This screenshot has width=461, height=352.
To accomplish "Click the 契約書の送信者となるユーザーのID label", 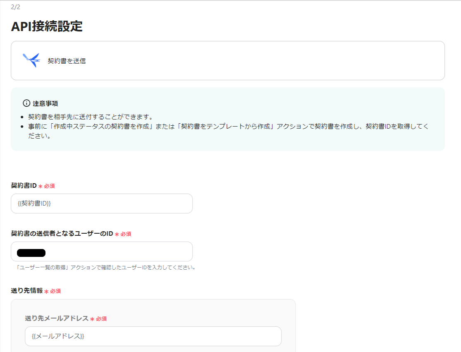I will coord(62,233).
